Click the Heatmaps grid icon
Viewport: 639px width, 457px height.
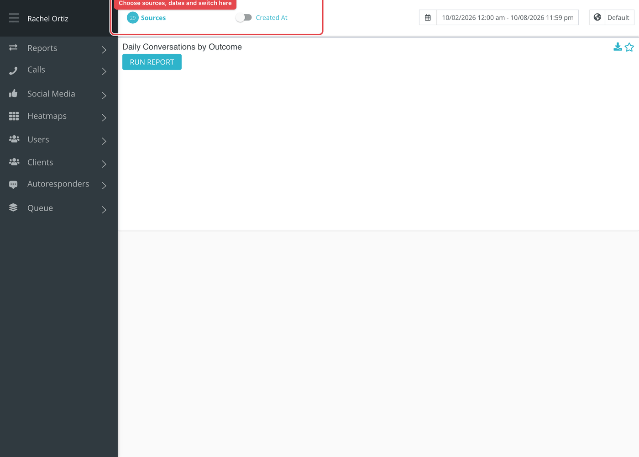click(14, 116)
